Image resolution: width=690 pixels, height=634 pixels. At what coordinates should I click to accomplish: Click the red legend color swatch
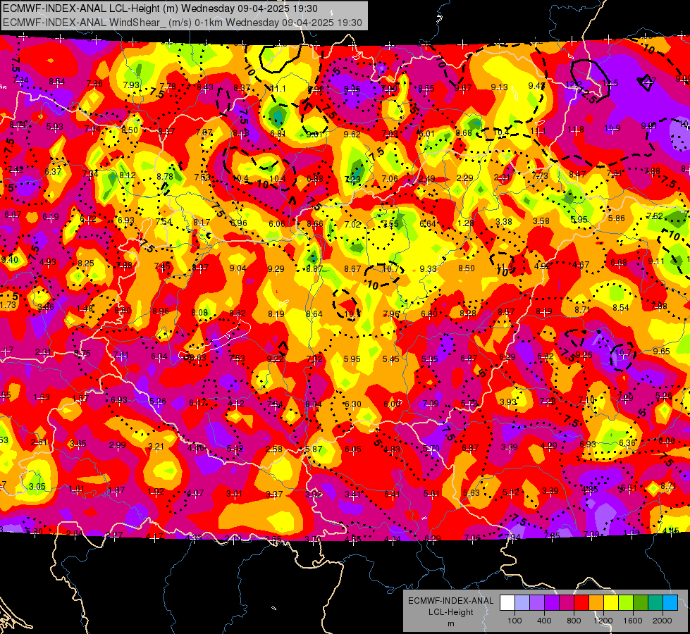pos(581,603)
